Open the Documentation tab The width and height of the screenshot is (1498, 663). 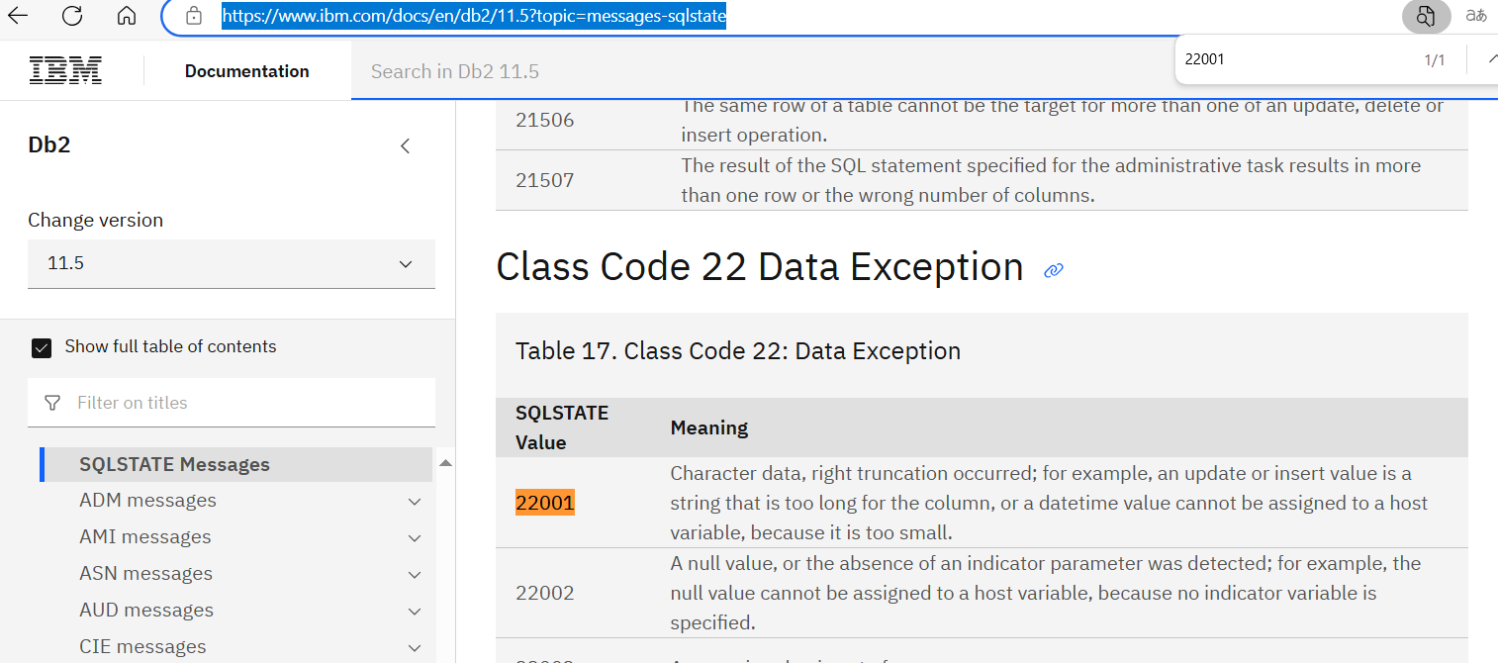pos(247,71)
